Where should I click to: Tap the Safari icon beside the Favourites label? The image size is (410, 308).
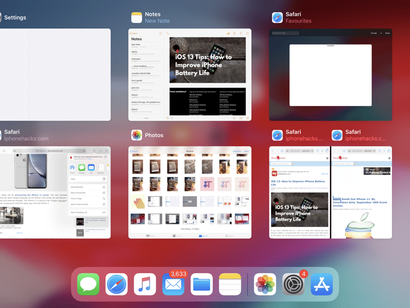pyautogui.click(x=278, y=17)
